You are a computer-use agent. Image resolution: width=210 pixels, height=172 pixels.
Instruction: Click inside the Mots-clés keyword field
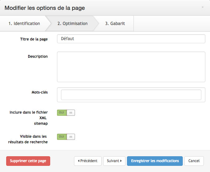(131, 95)
